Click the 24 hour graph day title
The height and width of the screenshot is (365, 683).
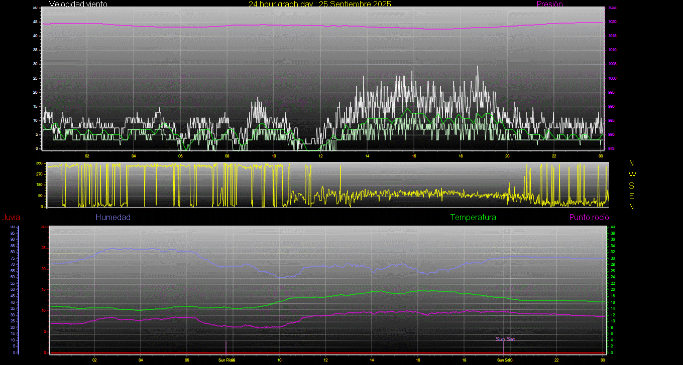click(x=319, y=4)
